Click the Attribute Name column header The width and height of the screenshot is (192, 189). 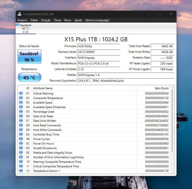(x=84, y=88)
